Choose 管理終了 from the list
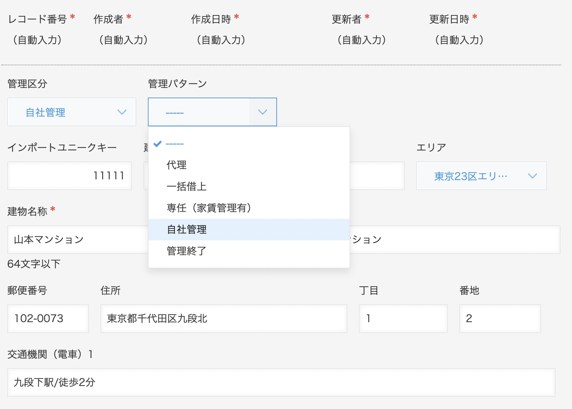Image resolution: width=572 pixels, height=409 pixels. 187,251
